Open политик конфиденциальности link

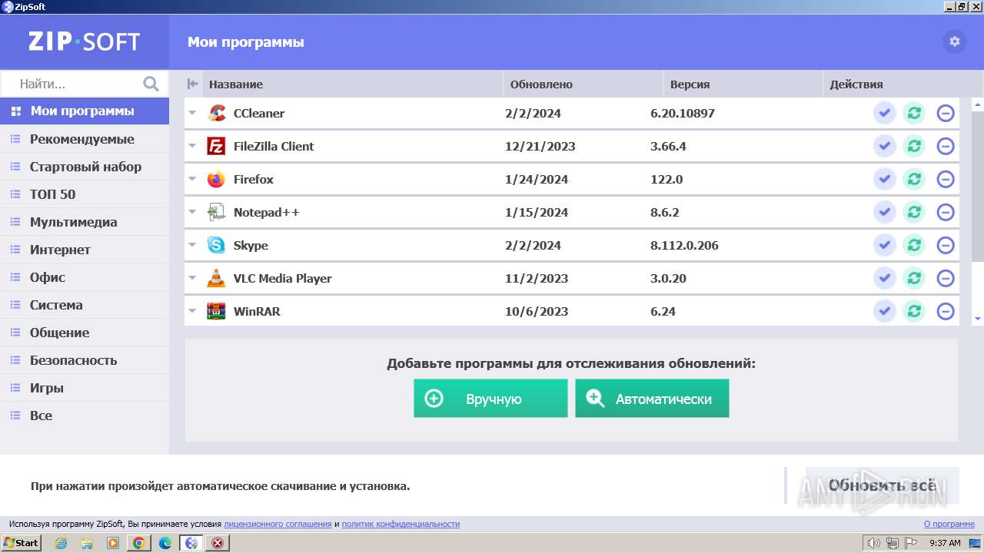[x=401, y=524]
